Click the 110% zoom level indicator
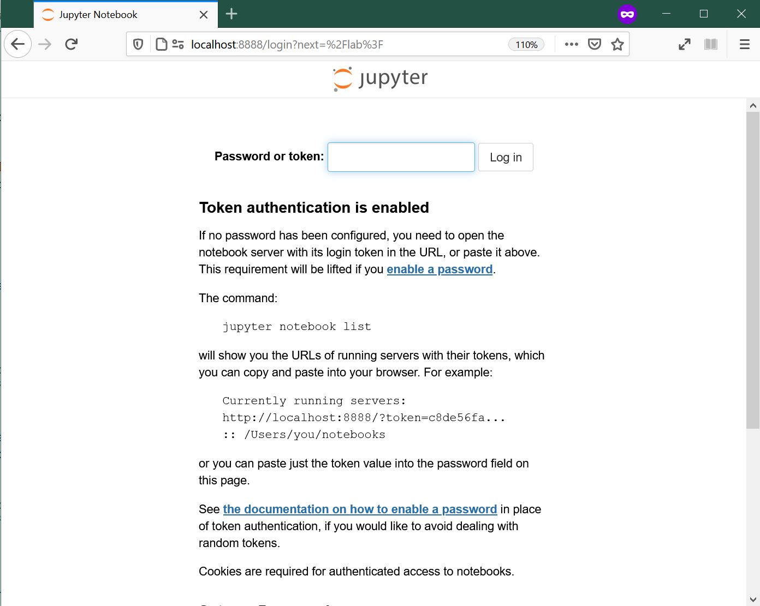Viewport: 760px width, 606px height. click(526, 44)
